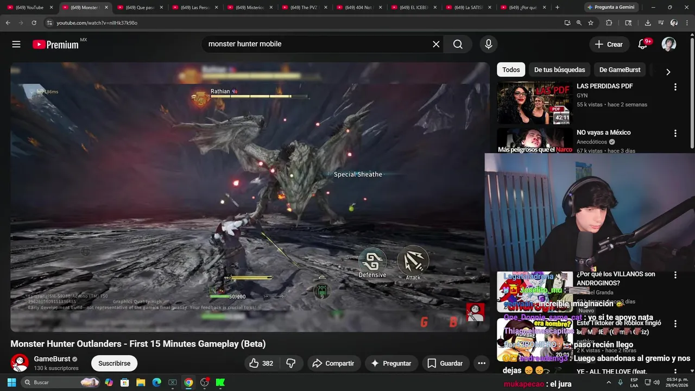Open Chrome extensions puzzle icon
Screen dimensions: 695x391
(x=609, y=23)
